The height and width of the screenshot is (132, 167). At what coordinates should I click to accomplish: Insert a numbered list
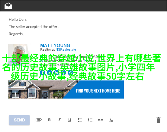90,120
